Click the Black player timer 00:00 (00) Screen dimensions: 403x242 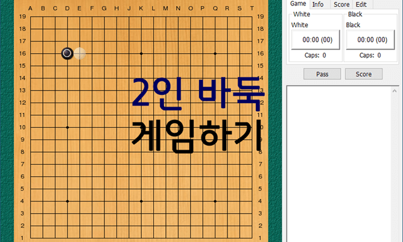point(370,40)
